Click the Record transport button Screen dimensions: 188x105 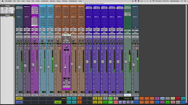pos(115,99)
